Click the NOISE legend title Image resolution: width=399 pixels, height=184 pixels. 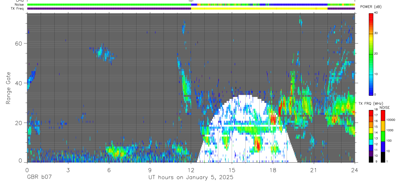(385, 107)
